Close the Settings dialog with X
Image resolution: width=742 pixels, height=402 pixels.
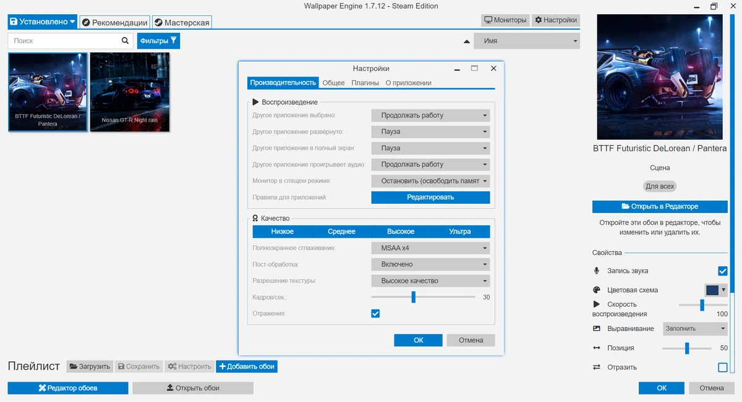493,69
